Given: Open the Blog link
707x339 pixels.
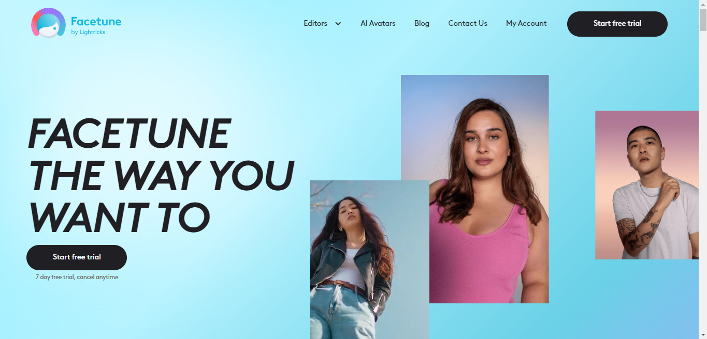Looking at the screenshot, I should 422,23.
